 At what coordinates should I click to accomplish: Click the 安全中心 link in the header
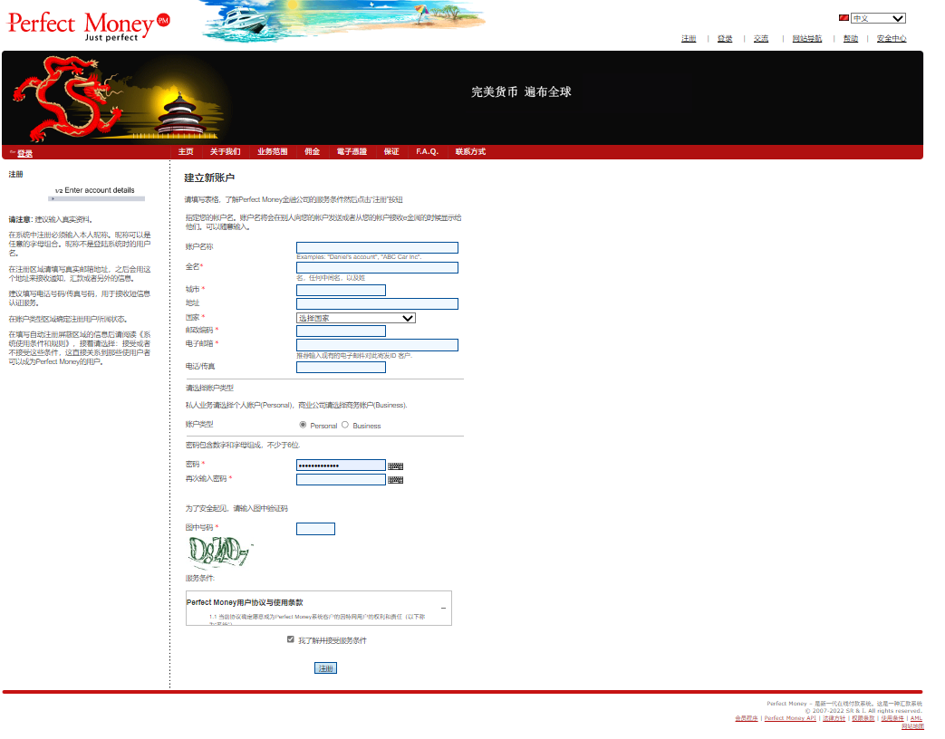click(x=892, y=39)
